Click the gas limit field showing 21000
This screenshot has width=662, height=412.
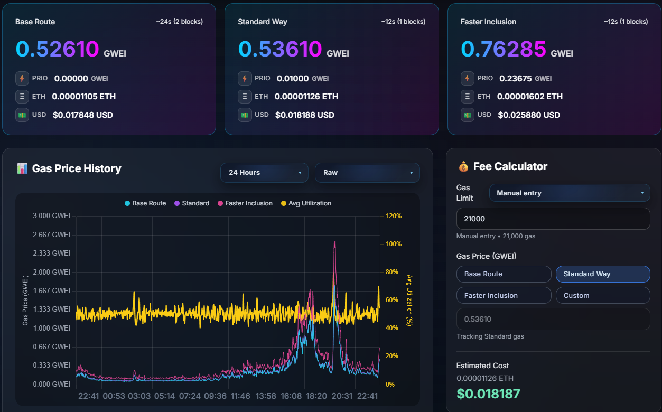[x=553, y=219]
